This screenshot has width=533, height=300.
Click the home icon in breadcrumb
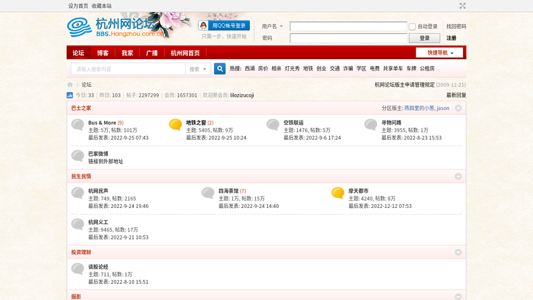pos(70,85)
